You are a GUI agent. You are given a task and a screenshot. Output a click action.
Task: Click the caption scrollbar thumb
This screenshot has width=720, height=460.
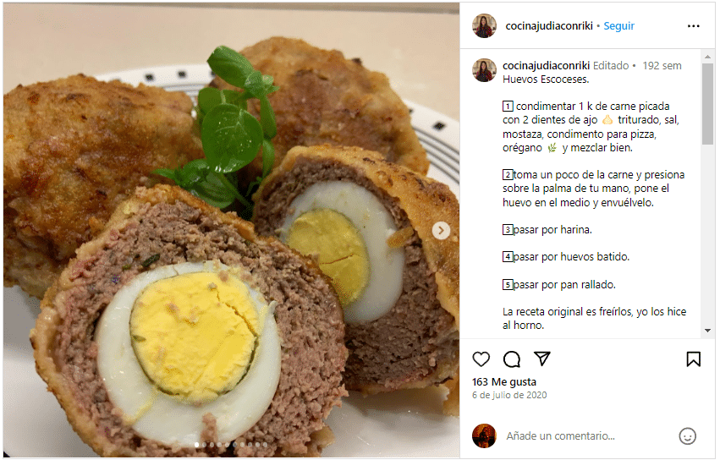click(707, 104)
